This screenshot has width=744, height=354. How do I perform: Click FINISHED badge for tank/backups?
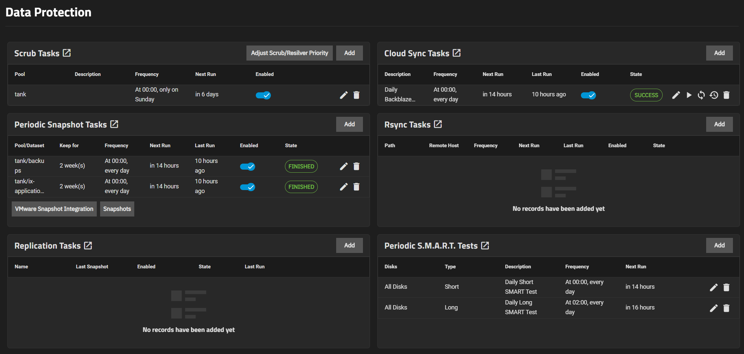(301, 166)
